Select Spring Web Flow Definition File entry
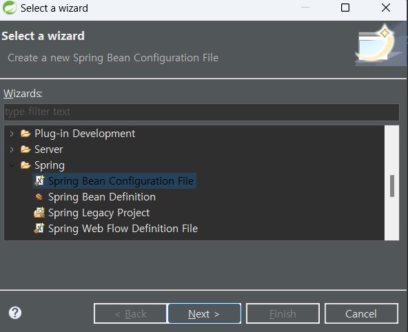 tap(123, 229)
